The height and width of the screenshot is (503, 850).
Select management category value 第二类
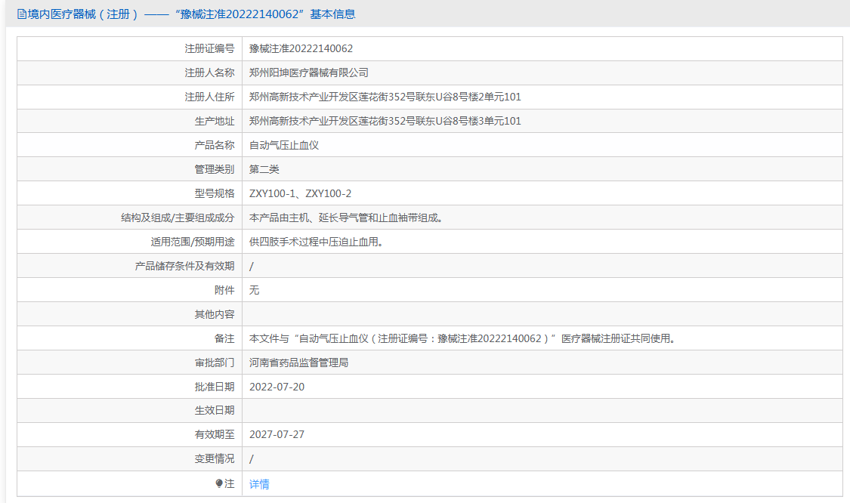click(x=264, y=169)
